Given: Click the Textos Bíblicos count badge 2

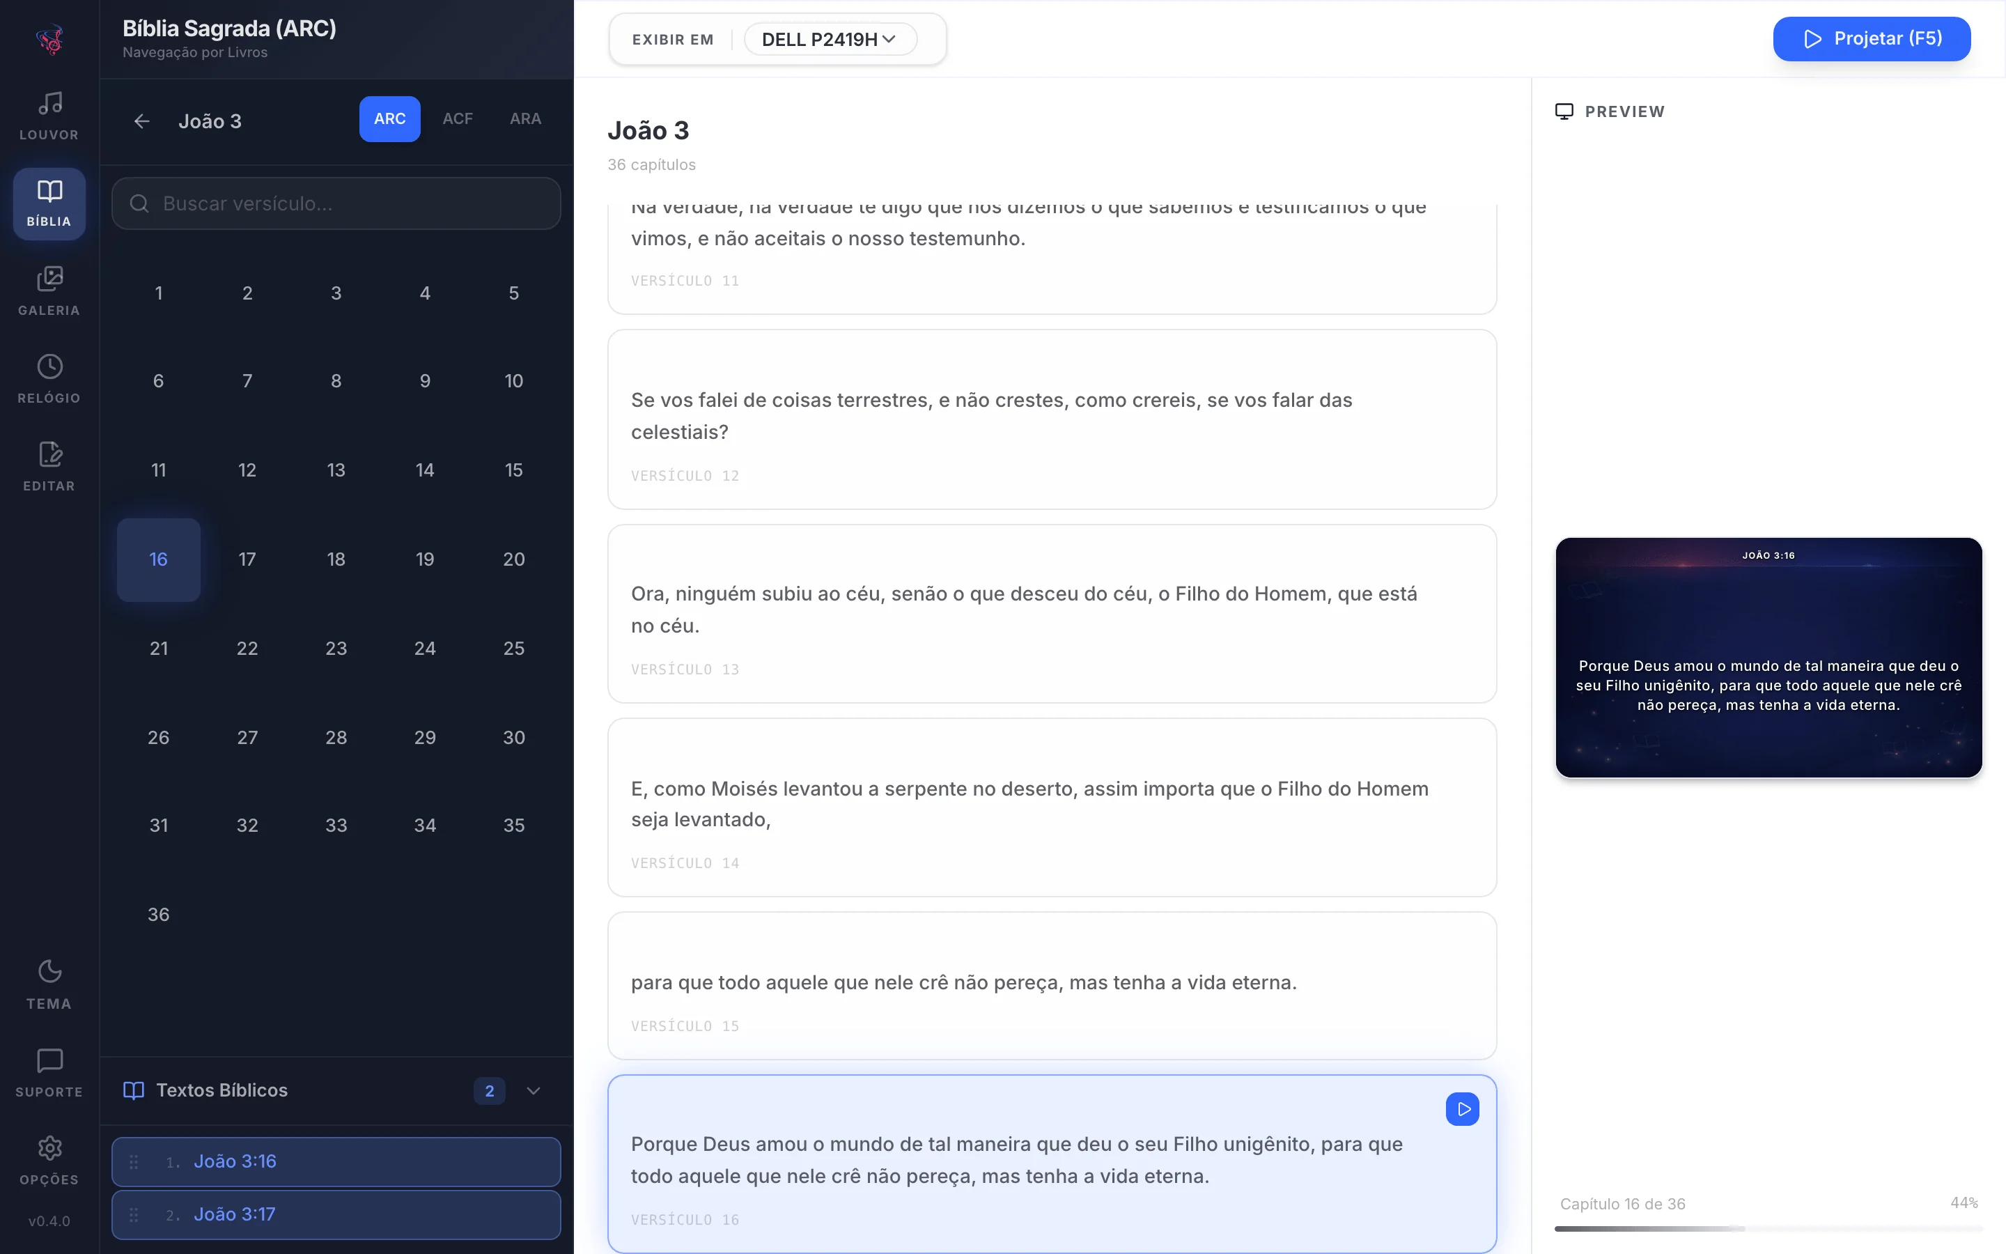Looking at the screenshot, I should (x=489, y=1090).
